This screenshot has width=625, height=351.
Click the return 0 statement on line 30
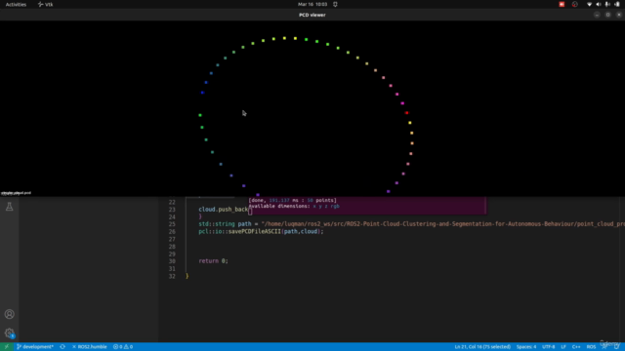tap(213, 261)
